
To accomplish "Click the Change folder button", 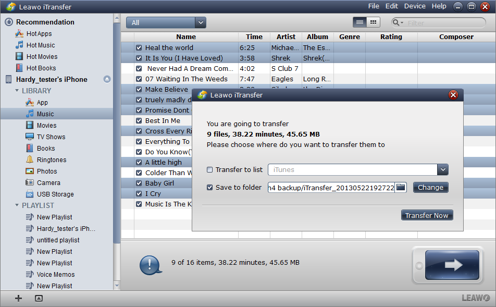I will [430, 187].
